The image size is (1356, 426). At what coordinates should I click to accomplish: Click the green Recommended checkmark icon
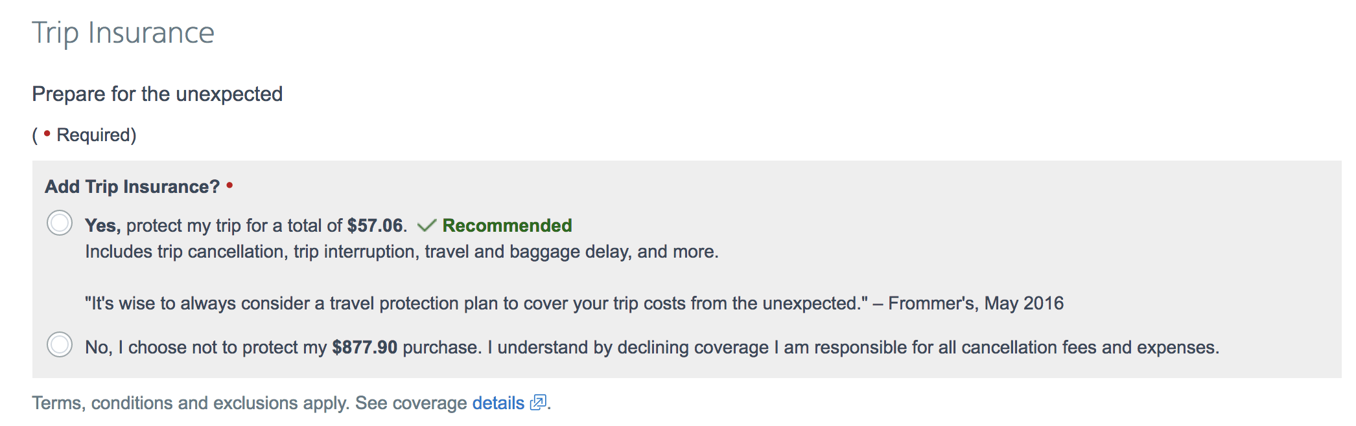427,225
